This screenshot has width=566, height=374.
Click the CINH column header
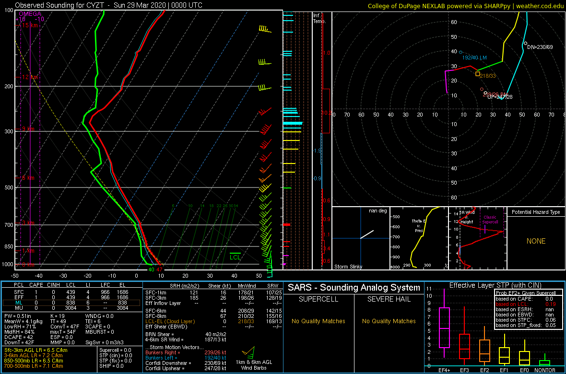click(54, 286)
